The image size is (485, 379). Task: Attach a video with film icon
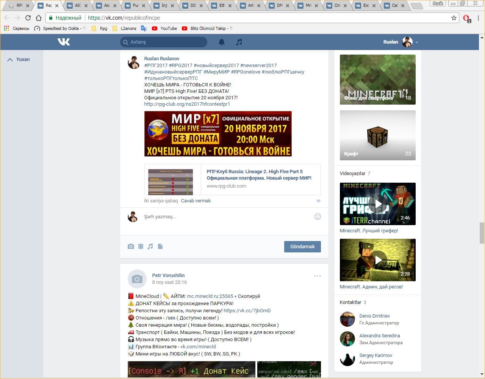point(141,246)
